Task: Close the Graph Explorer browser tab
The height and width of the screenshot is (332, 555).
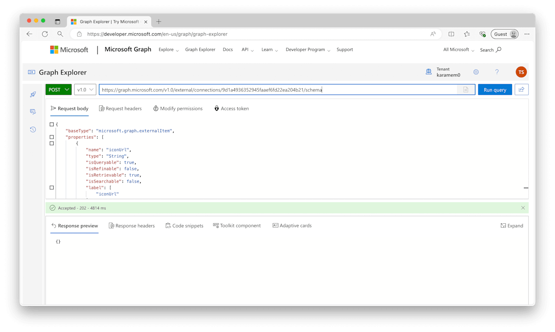Action: click(146, 21)
